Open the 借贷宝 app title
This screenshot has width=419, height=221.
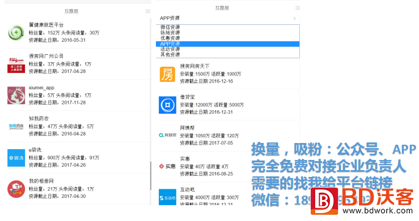point(187,97)
